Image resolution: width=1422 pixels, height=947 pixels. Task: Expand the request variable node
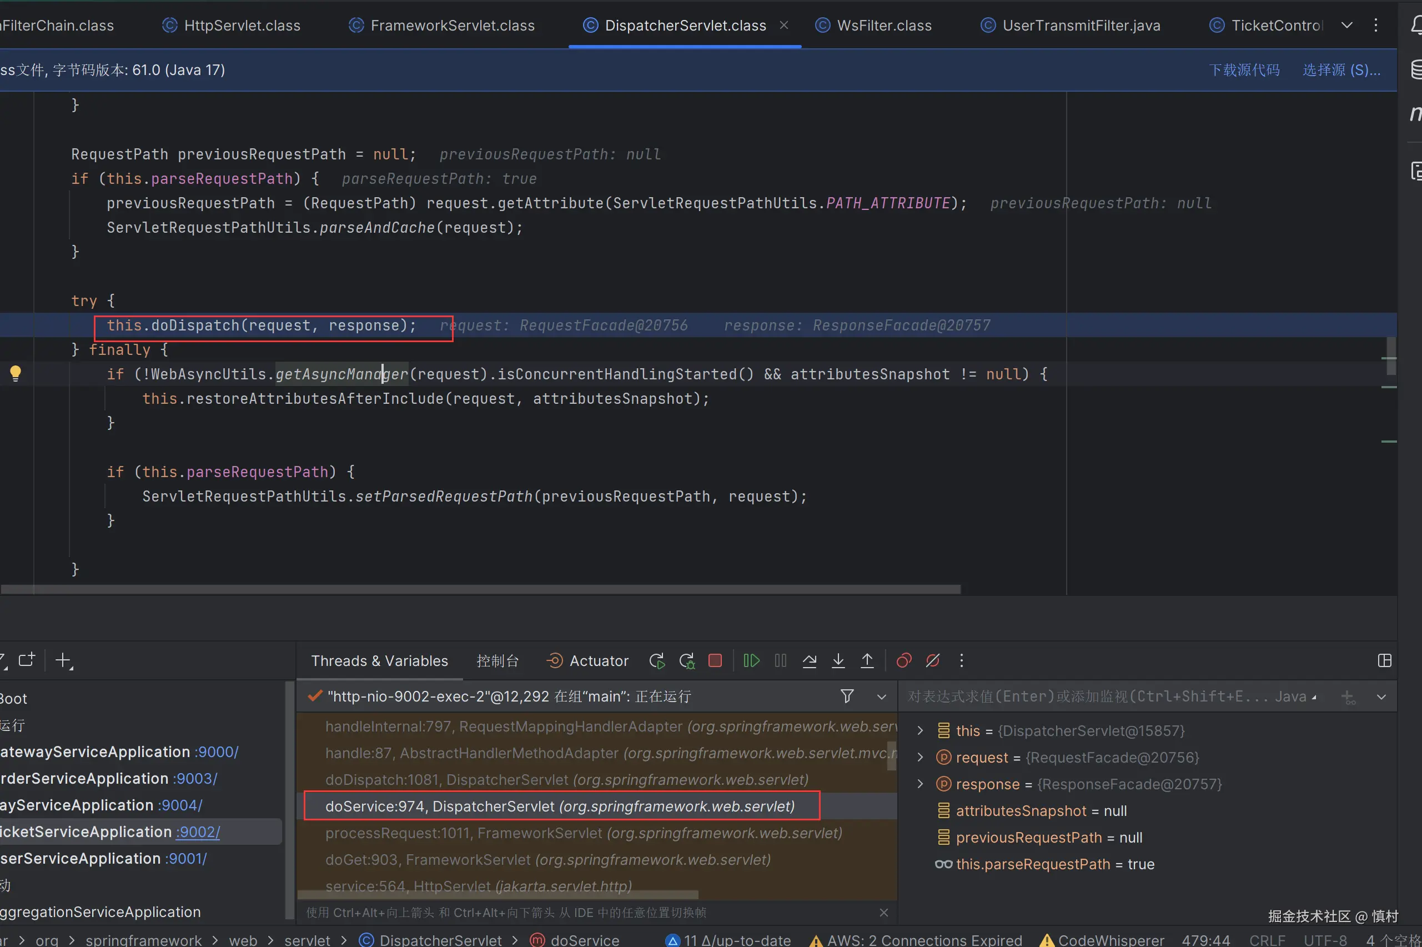coord(919,758)
